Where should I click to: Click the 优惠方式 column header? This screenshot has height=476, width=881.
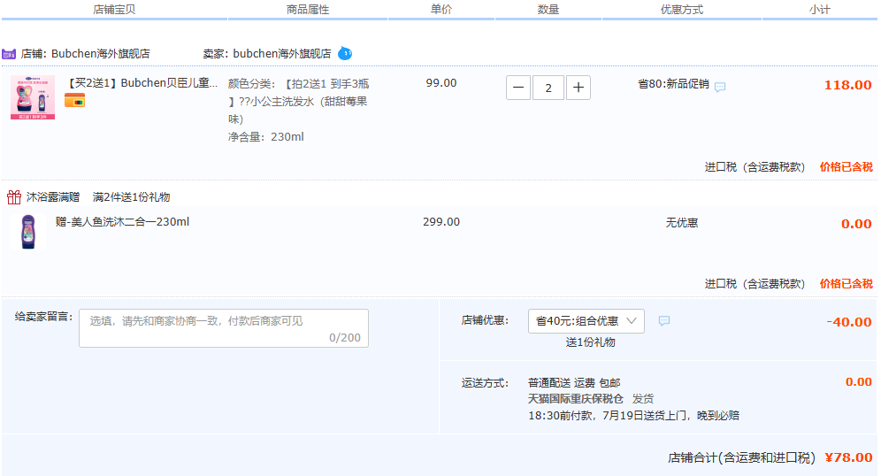[682, 10]
